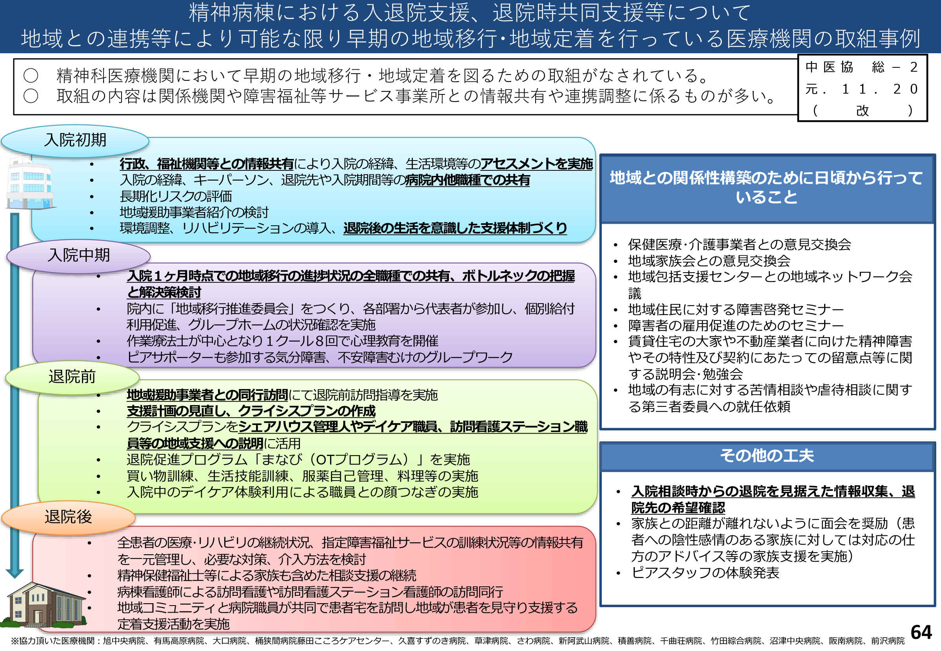This screenshot has width=941, height=651.
Task: Select the 入院中期 purple oval label
Action: click(x=79, y=255)
